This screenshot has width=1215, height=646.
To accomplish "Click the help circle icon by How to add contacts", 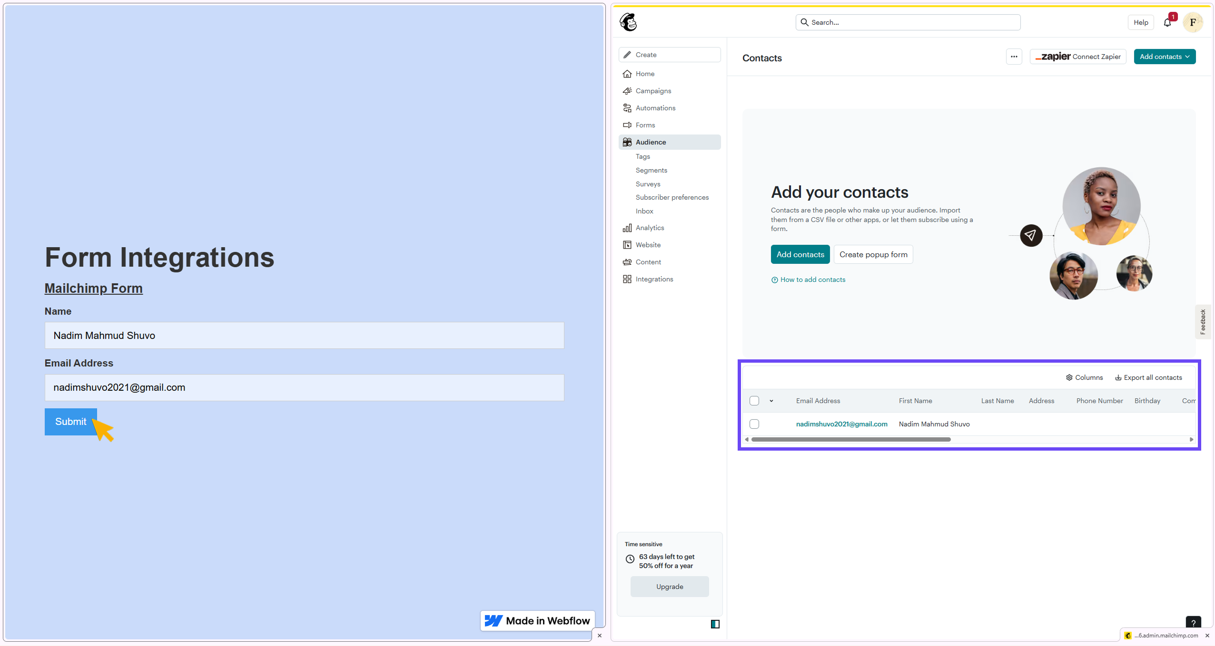I will pyautogui.click(x=774, y=280).
